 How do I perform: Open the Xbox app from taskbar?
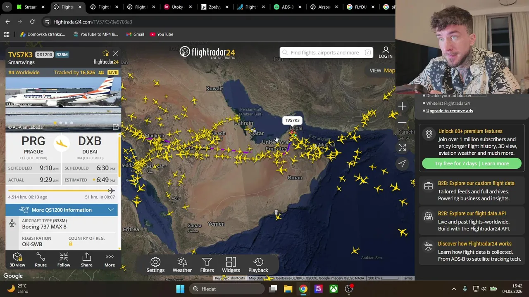pyautogui.click(x=334, y=289)
